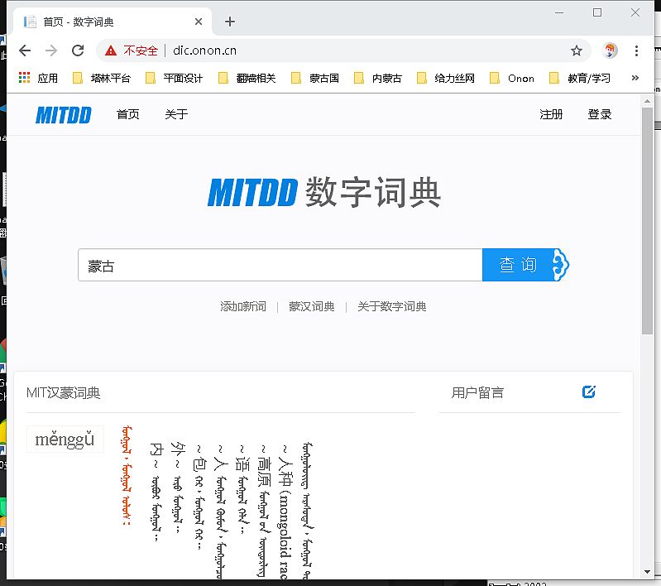Image resolution: width=661 pixels, height=586 pixels.
Task: Open the Onon bookmark folder
Action: [x=512, y=78]
